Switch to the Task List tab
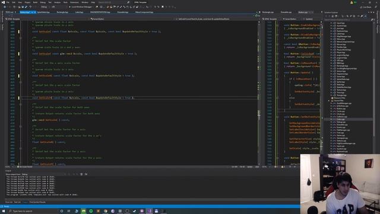The width and height of the screenshot is (380, 214). coord(17,202)
